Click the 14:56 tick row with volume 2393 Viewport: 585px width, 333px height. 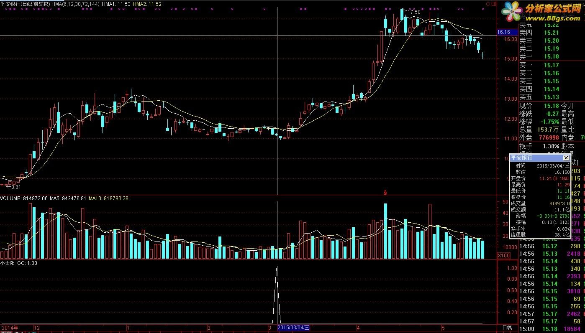[552, 276]
